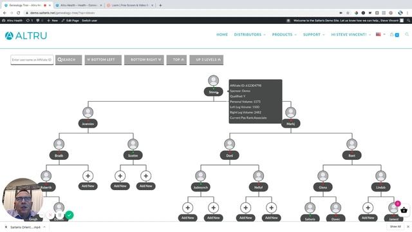Click Switch user in admin bar
This screenshot has width=412, height=232.
pos(89,21)
